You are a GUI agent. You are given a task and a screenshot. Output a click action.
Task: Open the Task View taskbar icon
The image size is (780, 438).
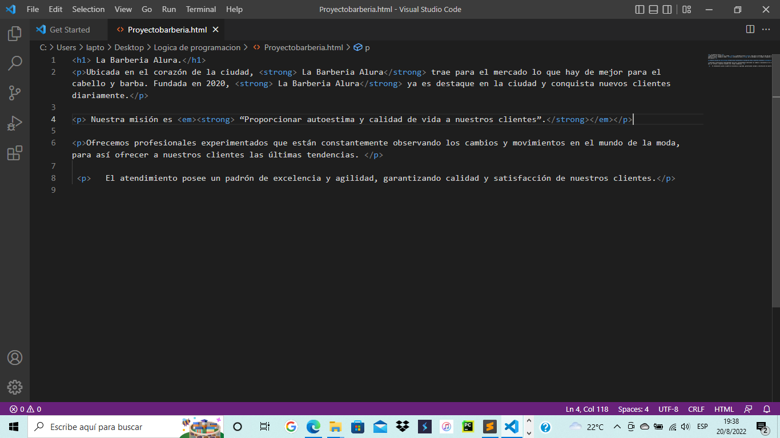[264, 427]
